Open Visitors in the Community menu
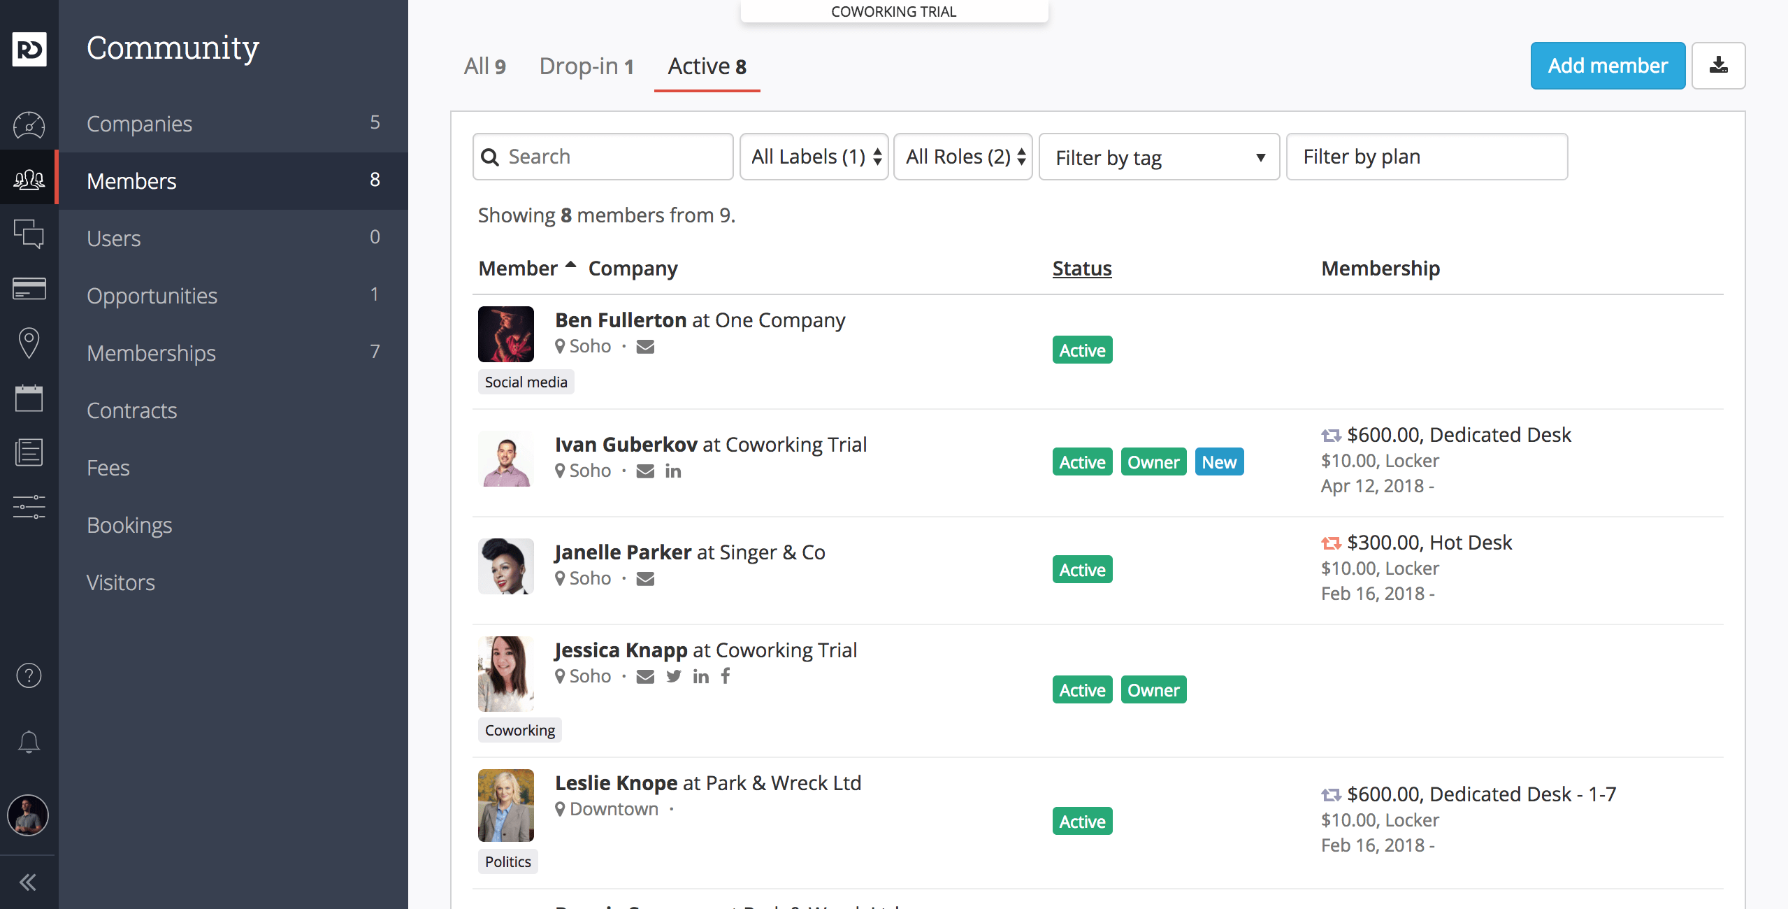 (x=233, y=582)
